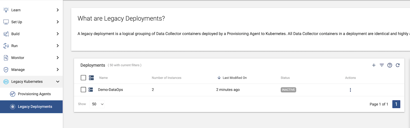Image resolution: width=410 pixels, height=128 pixels.
Task: Click the Learn lightbulb icon
Action: [x=6, y=10]
